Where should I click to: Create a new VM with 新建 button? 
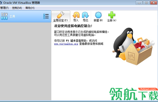pos(98,17)
